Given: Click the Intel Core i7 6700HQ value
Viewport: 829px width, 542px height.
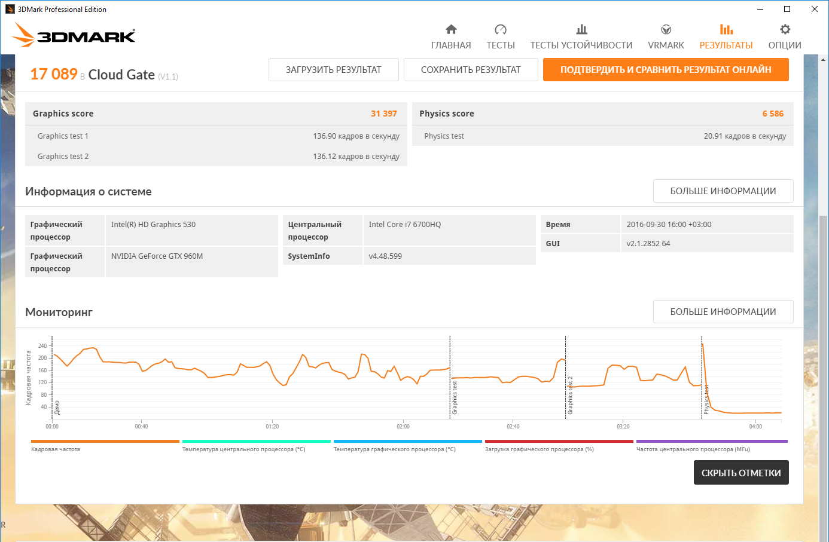Looking at the screenshot, I should click(405, 225).
